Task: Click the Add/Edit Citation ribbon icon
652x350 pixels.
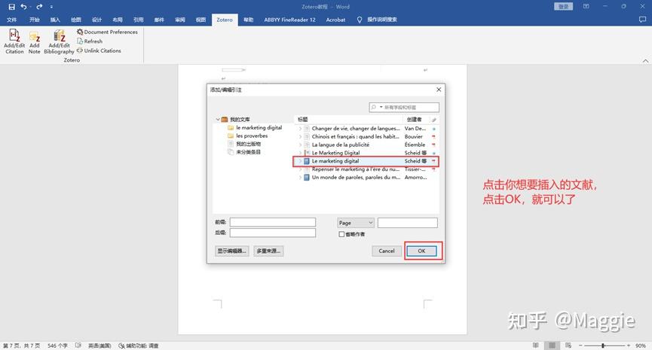Action: point(14,35)
